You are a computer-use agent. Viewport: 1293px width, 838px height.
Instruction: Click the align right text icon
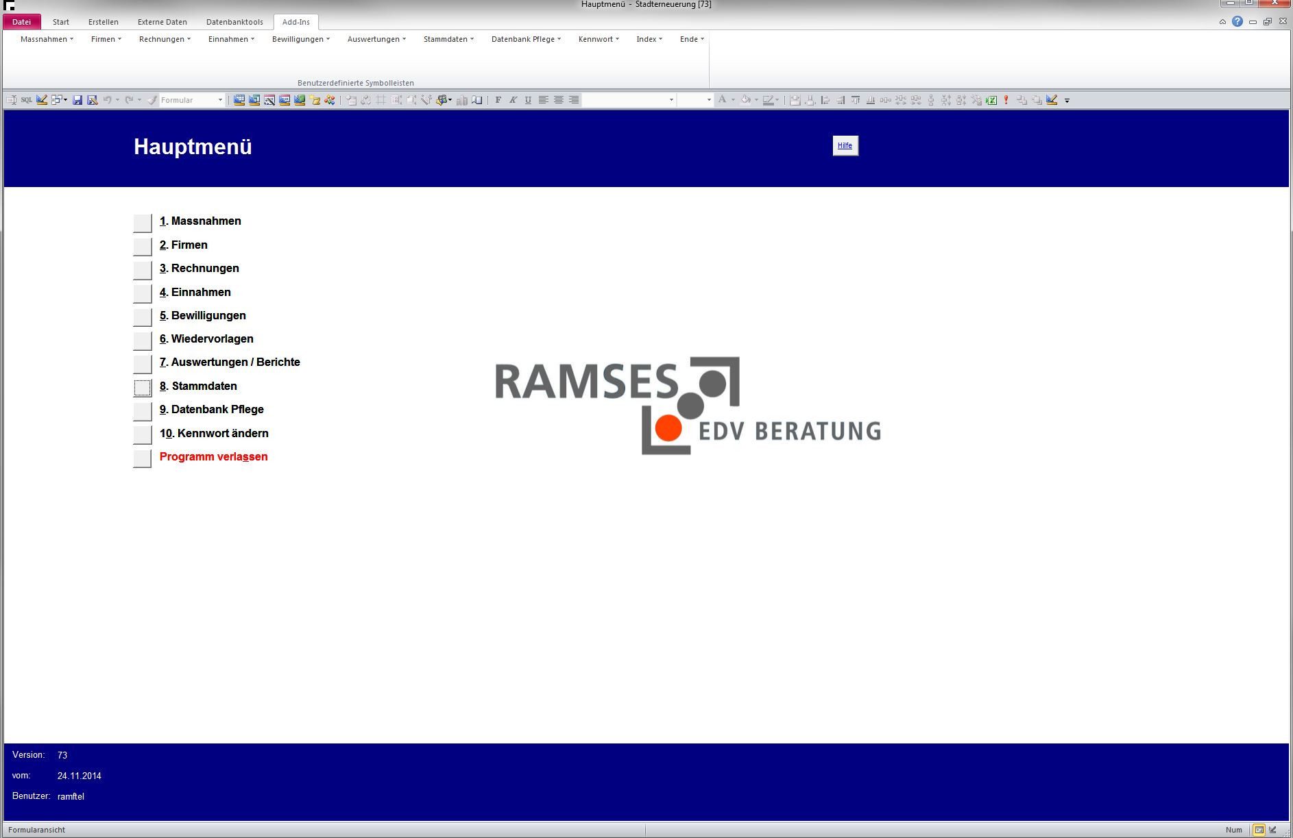574,100
